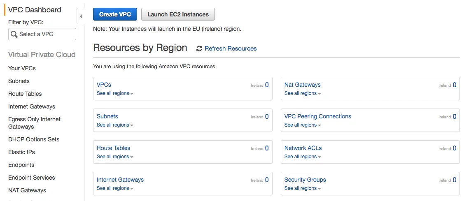Click the Nat Gateways resource card link

tap(303, 85)
